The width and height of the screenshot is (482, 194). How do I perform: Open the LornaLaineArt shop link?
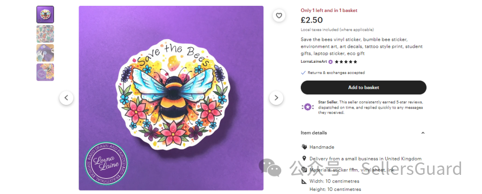click(x=314, y=62)
